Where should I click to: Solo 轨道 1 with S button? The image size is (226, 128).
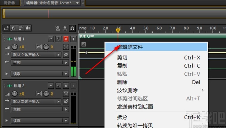(58, 39)
